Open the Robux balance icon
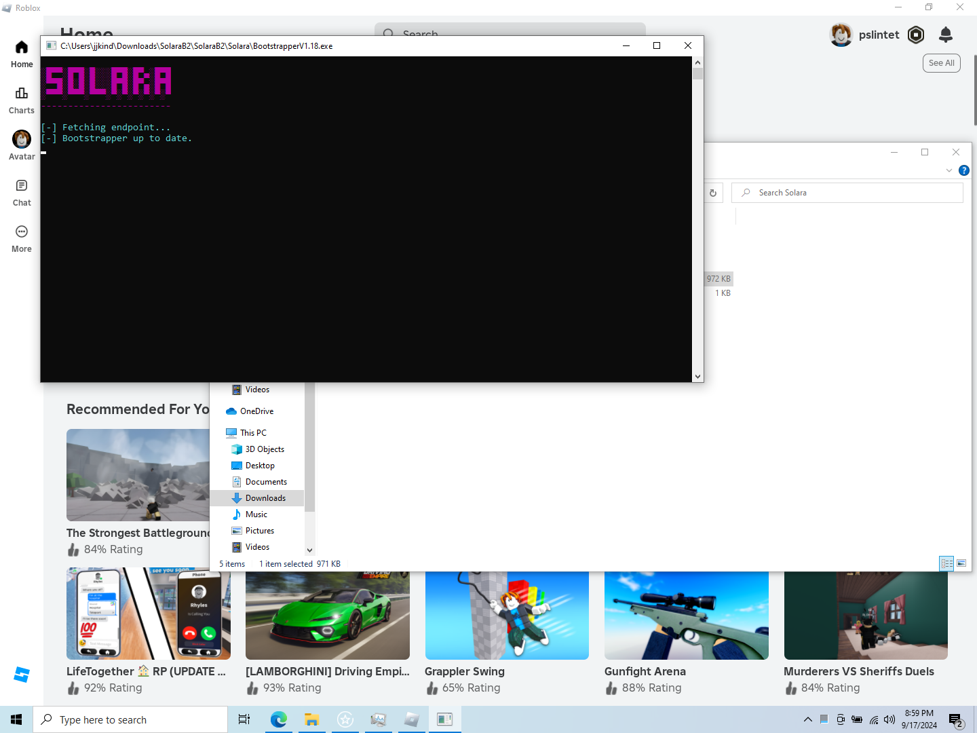Screen dimensions: 977x733 [x=916, y=35]
